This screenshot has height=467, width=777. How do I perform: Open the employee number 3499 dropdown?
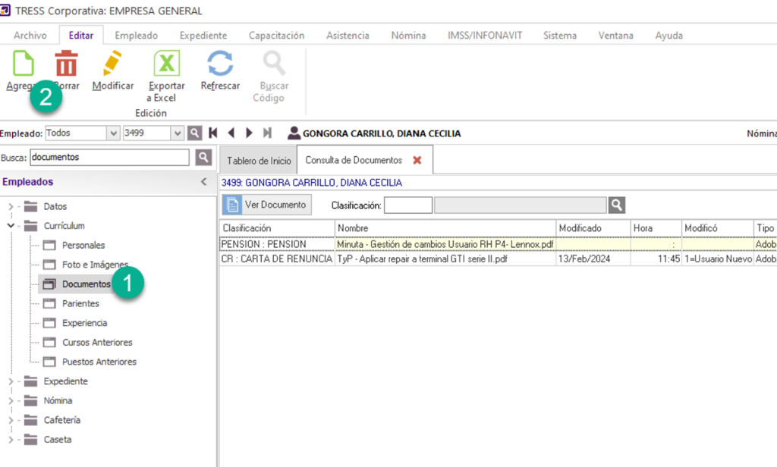pos(178,133)
